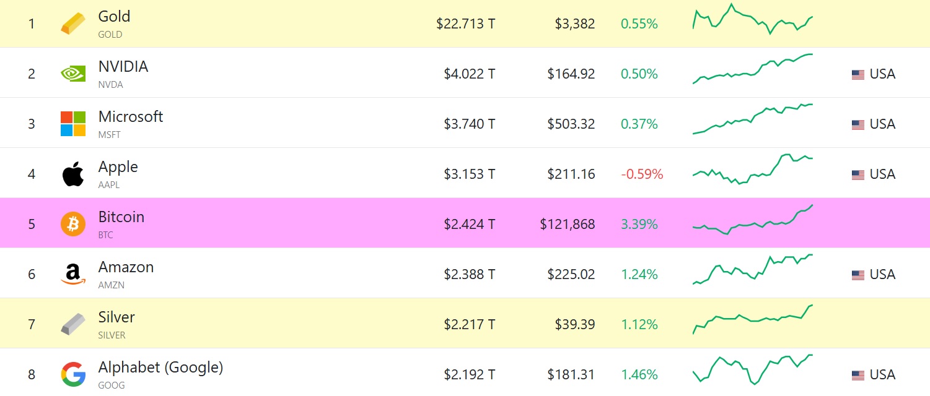Screen dimensions: 930x396
Task: Click the AAPL ticker symbol
Action: [x=109, y=185]
